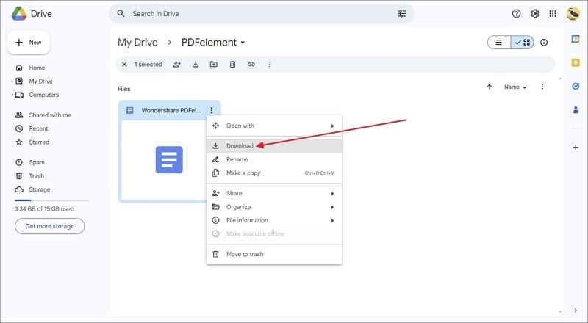Screen dimensions: 588x323
Task: Open the account profile avatar
Action: (573, 13)
